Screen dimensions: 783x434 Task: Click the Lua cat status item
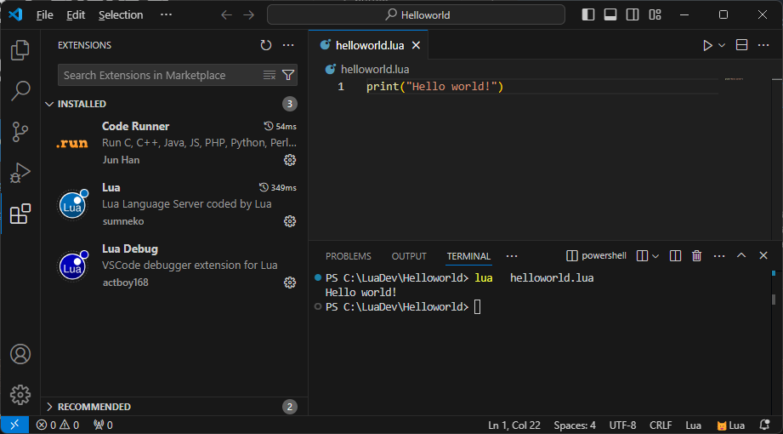730,425
